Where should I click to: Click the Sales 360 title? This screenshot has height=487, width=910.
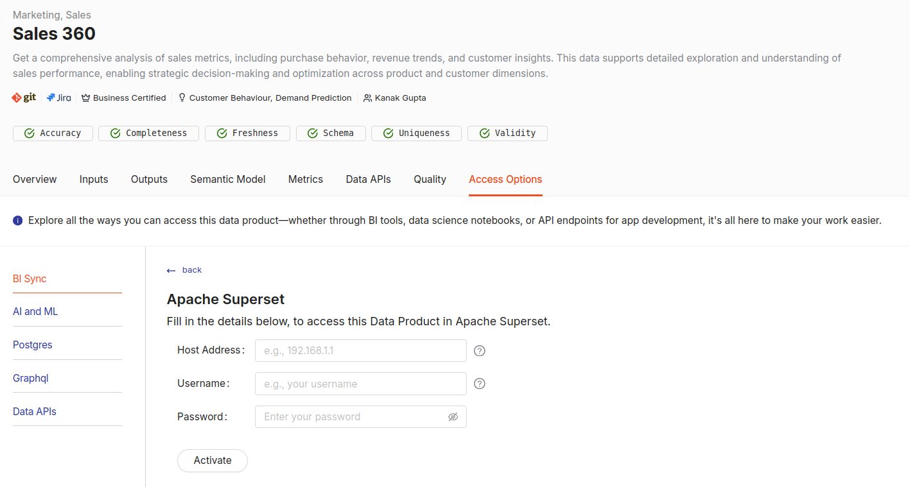54,33
